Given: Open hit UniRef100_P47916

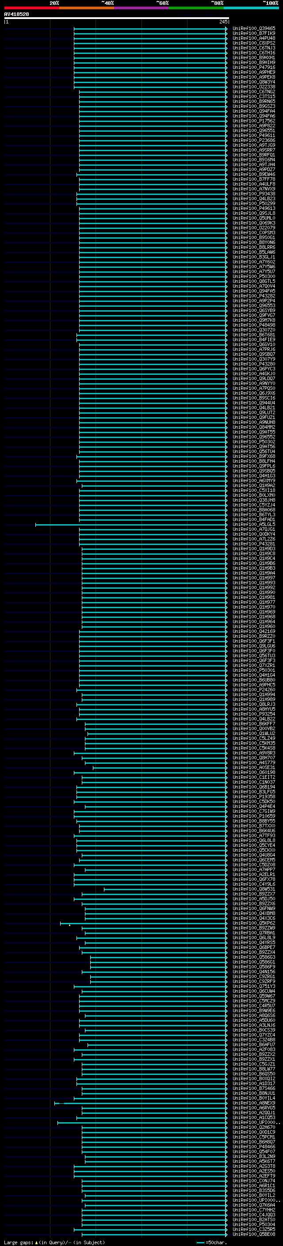Looking at the screenshot, I should coord(254,67).
